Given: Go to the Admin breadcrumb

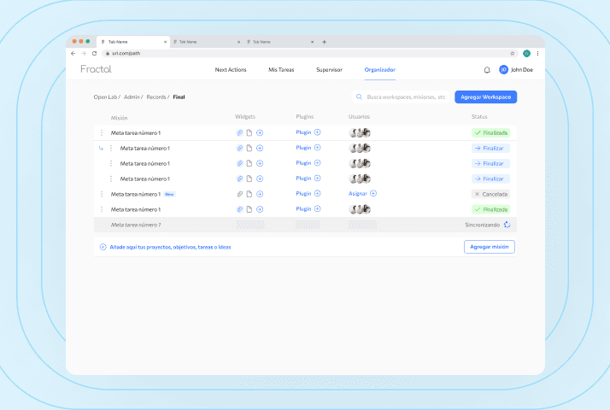Looking at the screenshot, I should tap(132, 97).
